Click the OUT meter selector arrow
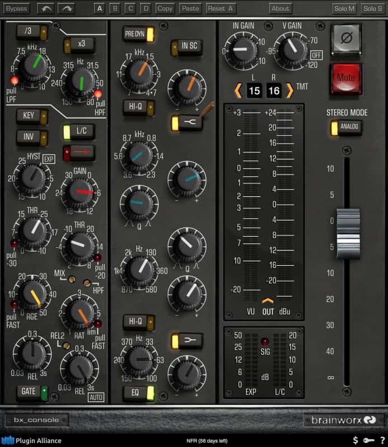The width and height of the screenshot is (388, 447). [x=268, y=301]
